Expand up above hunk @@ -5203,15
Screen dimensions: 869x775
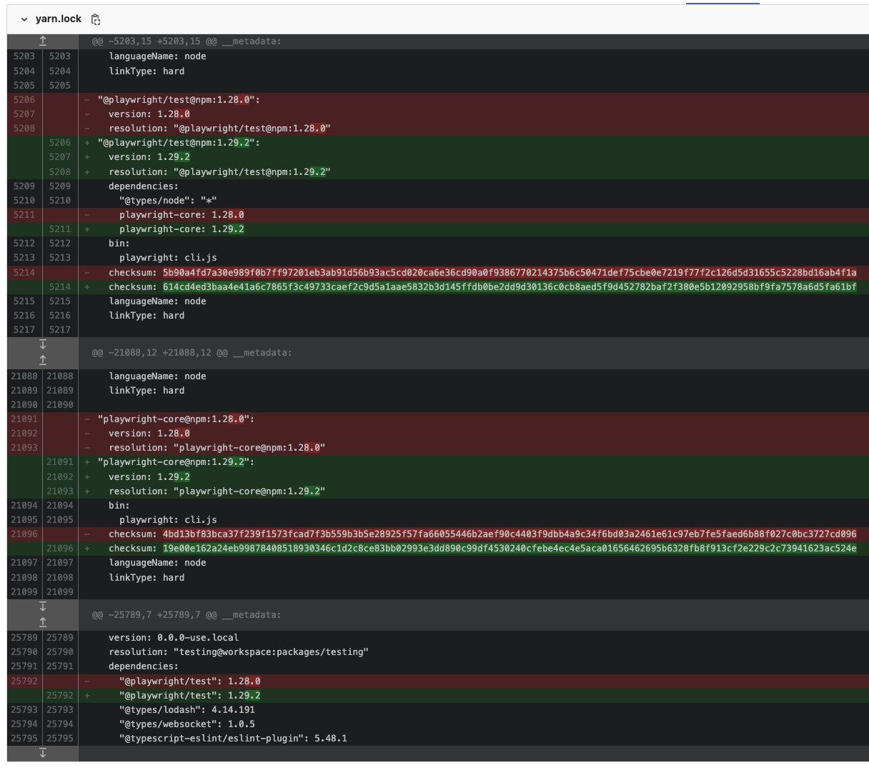pos(43,41)
